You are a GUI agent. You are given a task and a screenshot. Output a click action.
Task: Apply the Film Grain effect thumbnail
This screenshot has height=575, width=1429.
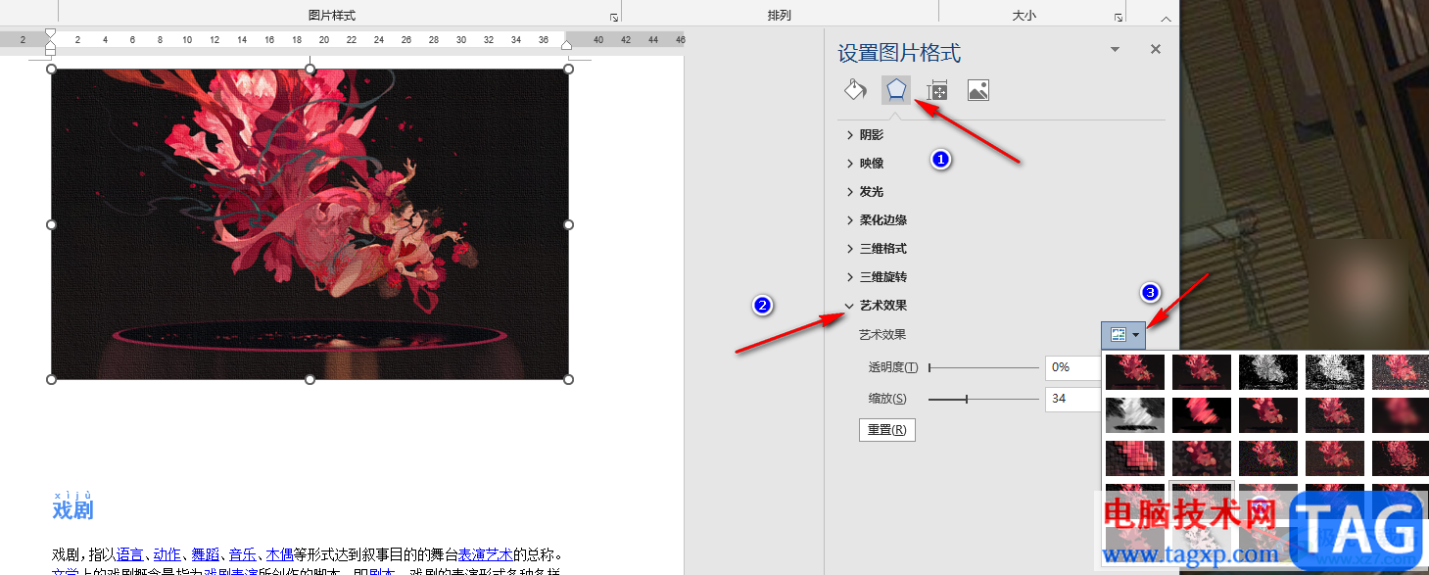click(1268, 457)
